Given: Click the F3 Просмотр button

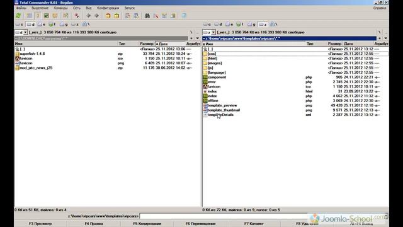Looking at the screenshot, I should 40,224.
